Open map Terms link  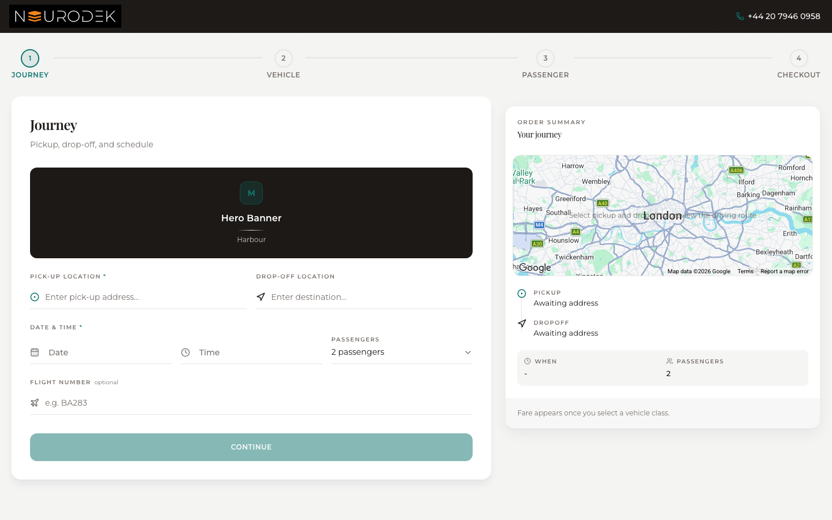(x=745, y=271)
